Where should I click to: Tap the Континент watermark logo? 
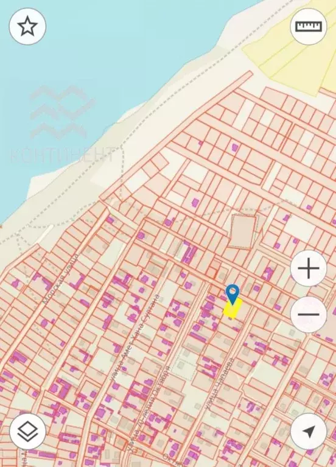(x=63, y=124)
